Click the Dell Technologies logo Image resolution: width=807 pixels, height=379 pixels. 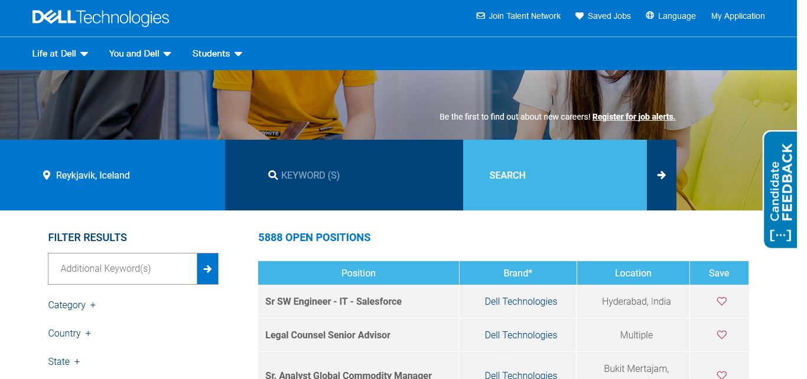(x=100, y=18)
